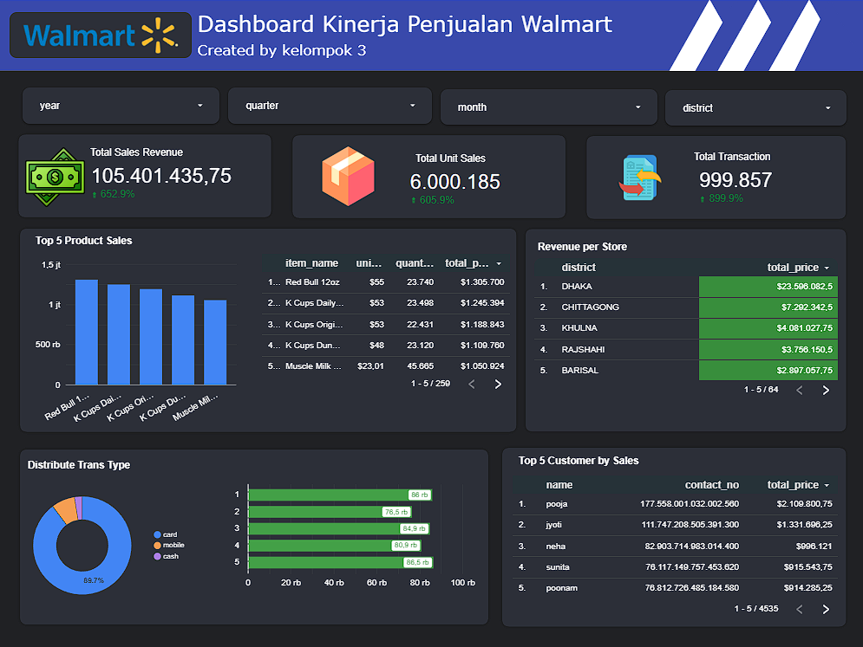
Task: Click the cash legend color dot
Action: [157, 556]
